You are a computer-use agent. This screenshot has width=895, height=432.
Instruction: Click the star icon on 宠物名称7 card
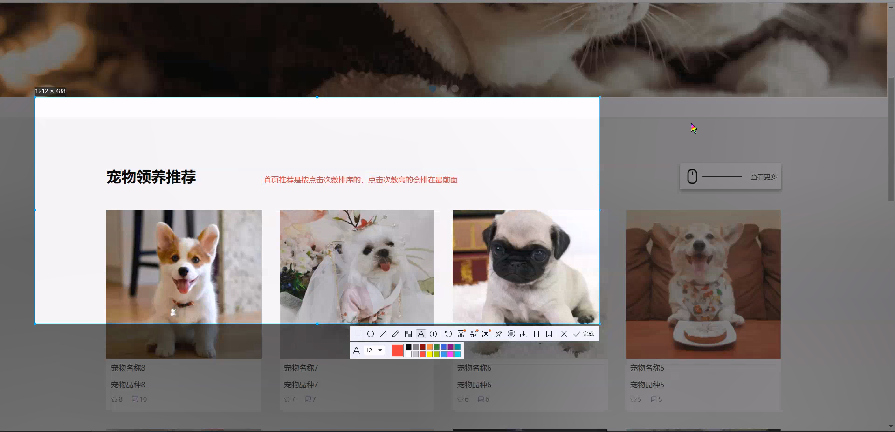pyautogui.click(x=287, y=399)
